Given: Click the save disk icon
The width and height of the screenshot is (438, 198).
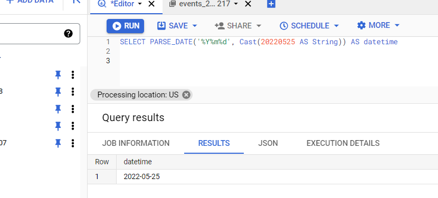Looking at the screenshot, I should [161, 26].
